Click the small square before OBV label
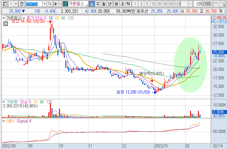Viewport: 227px width, 149px height. click(x=3, y=121)
